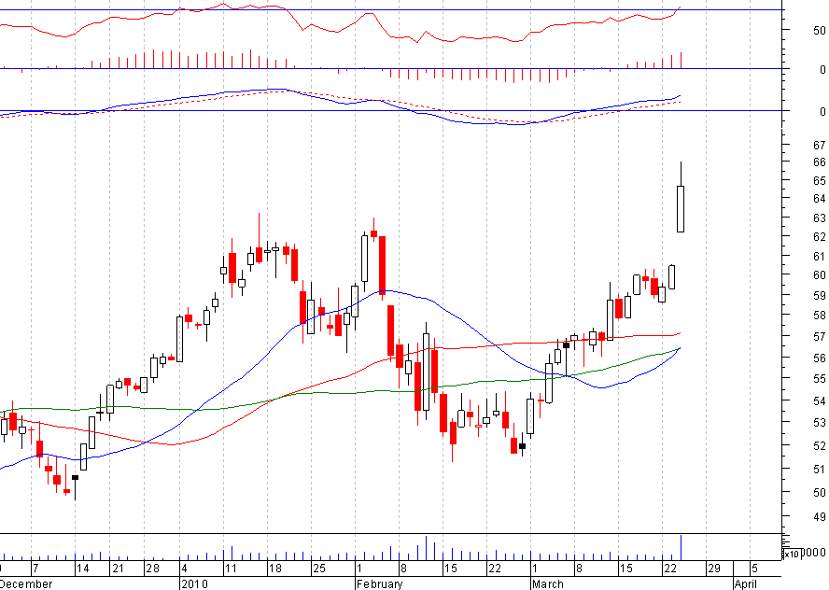Select the 66 price level label

coord(819,162)
